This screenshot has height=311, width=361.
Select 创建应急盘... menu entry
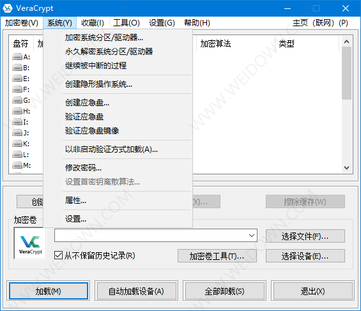tap(118, 103)
